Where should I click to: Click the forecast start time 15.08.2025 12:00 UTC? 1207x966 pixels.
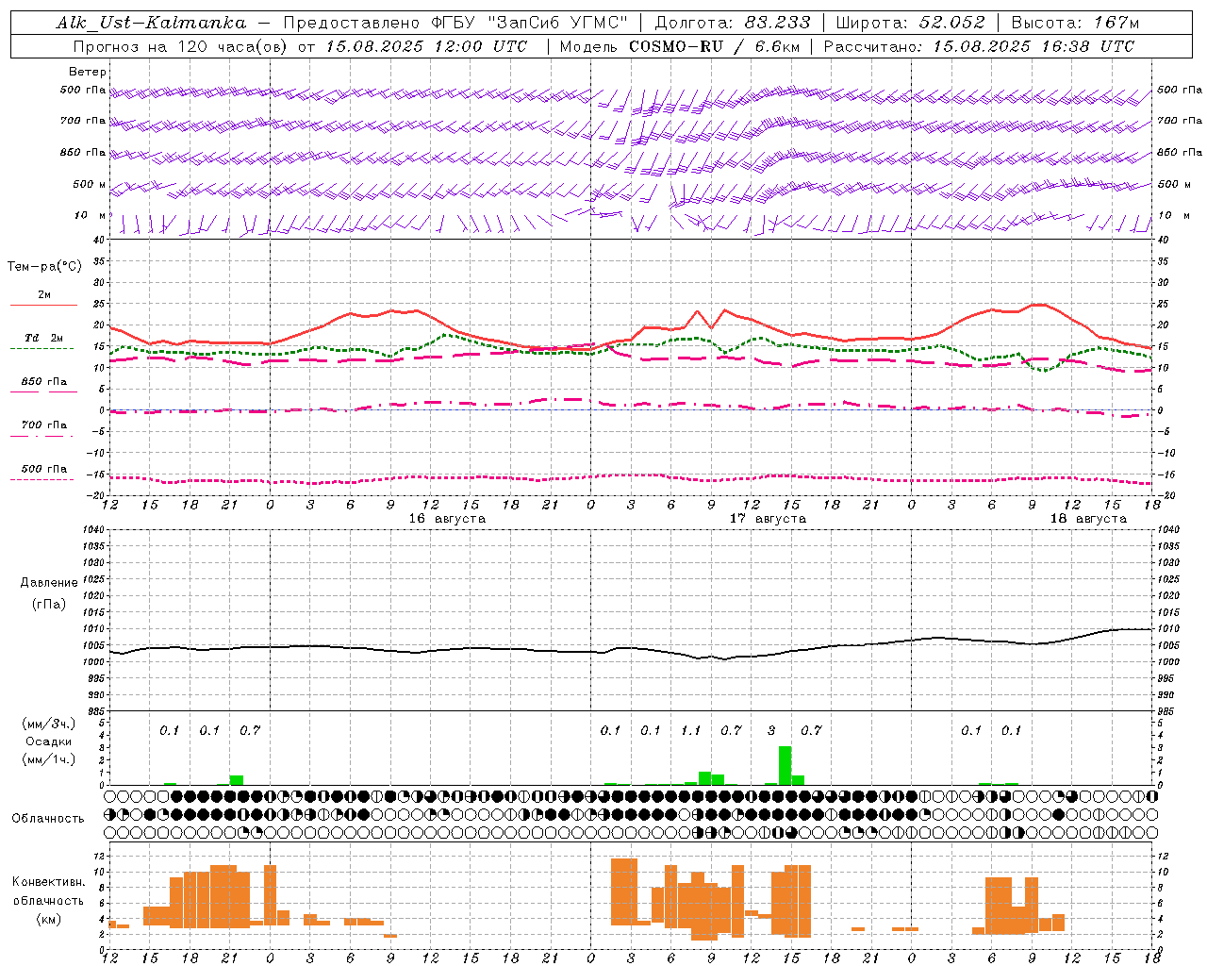point(426,46)
